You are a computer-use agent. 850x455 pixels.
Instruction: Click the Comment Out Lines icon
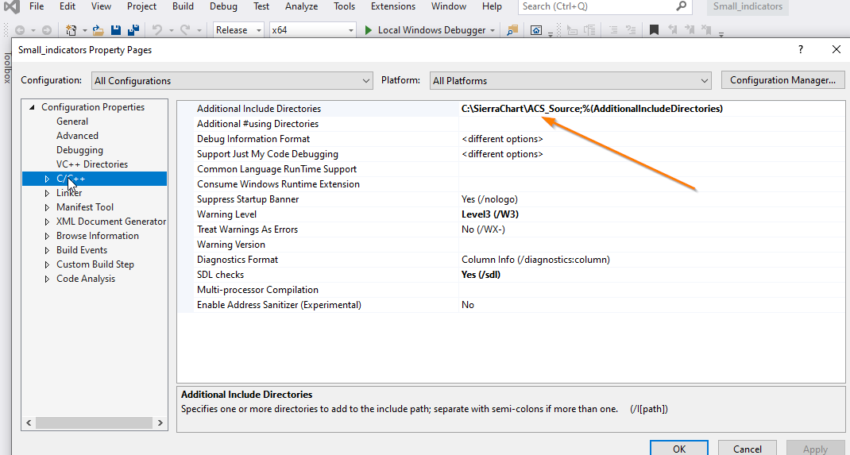613,30
